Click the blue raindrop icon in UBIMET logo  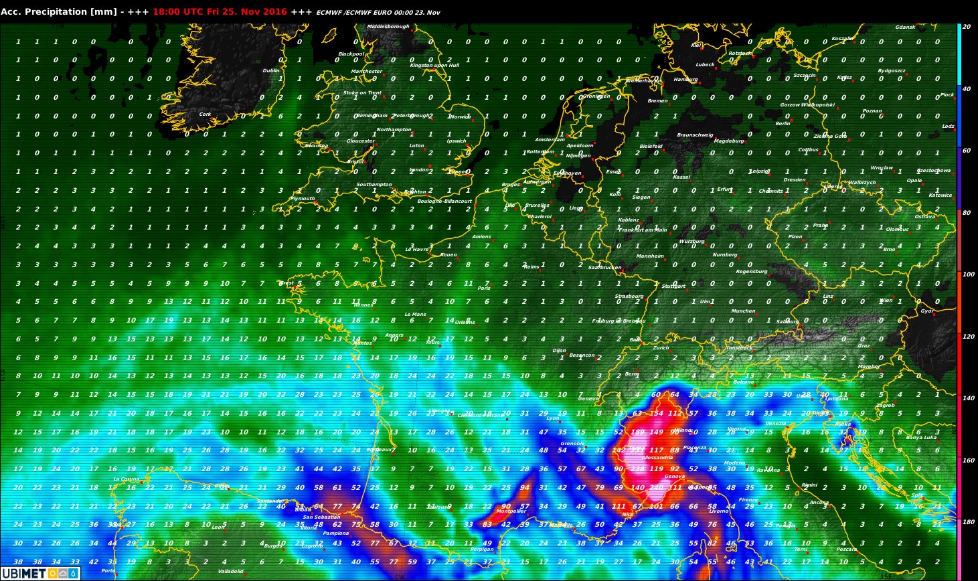72,574
